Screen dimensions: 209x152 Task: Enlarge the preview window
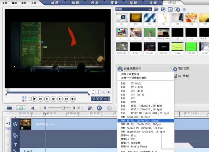[x=108, y=92]
